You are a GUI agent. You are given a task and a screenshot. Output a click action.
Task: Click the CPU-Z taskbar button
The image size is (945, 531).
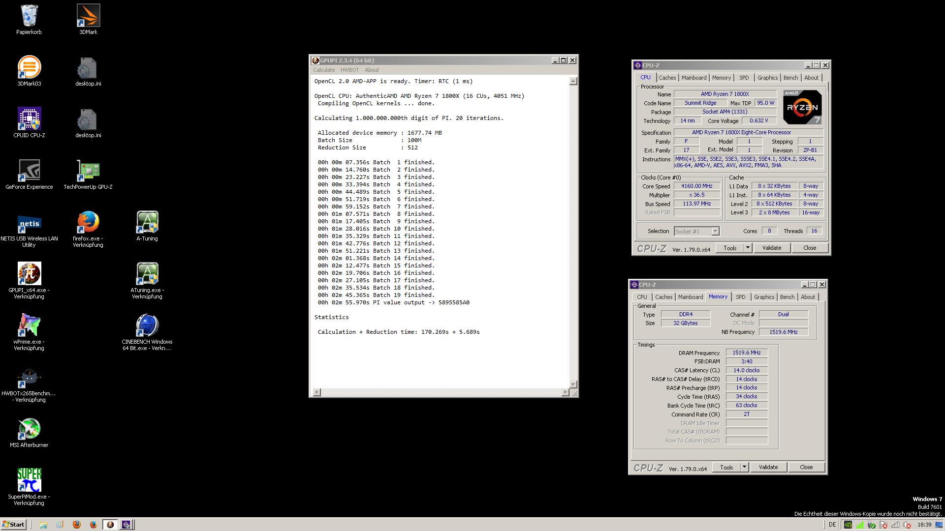pos(126,525)
